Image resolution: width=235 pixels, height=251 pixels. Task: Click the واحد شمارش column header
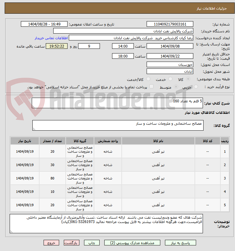[x=108, y=141]
